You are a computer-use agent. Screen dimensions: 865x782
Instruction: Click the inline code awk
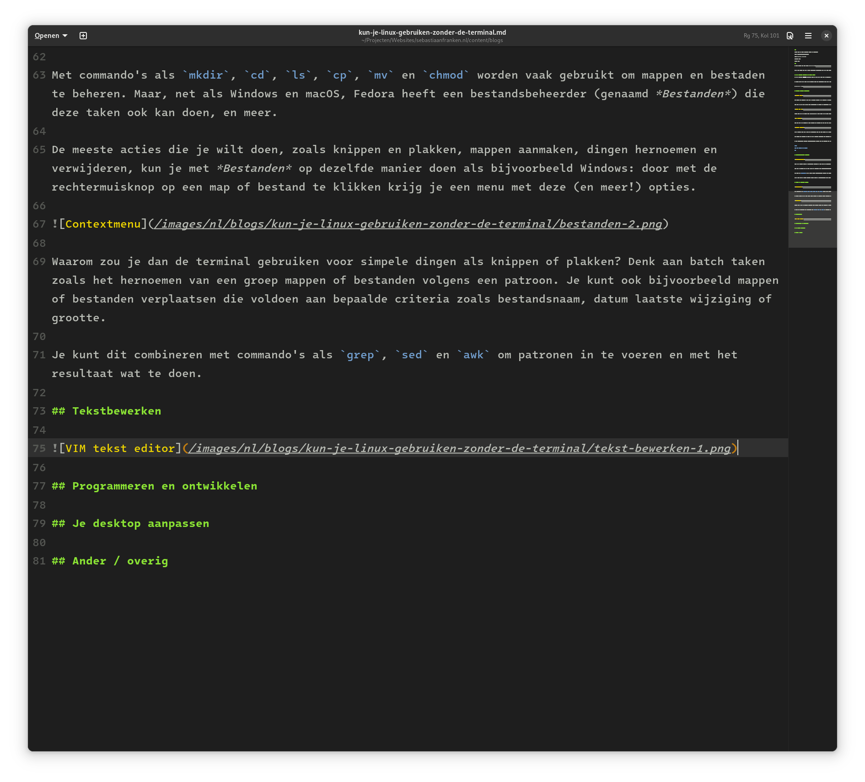click(x=473, y=355)
